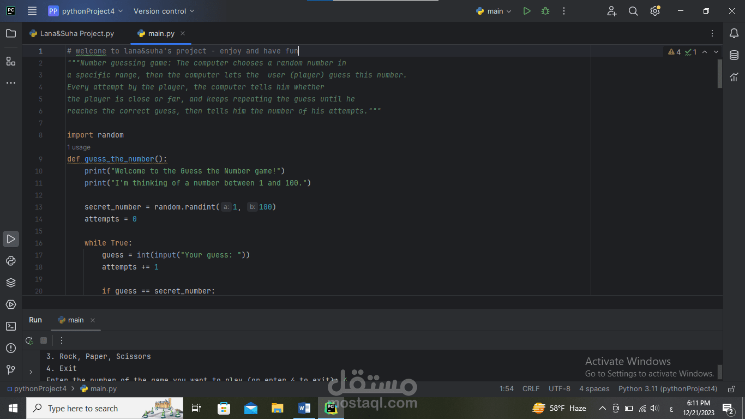The image size is (745, 419).
Task: Open Windows Start menu
Action: 13,408
